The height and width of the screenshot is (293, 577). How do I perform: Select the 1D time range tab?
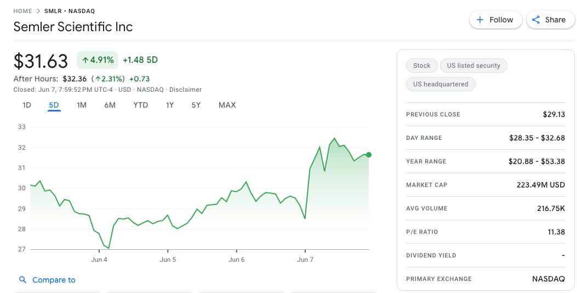(x=27, y=105)
